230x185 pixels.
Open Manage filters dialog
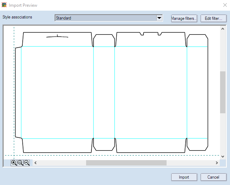pos(184,18)
